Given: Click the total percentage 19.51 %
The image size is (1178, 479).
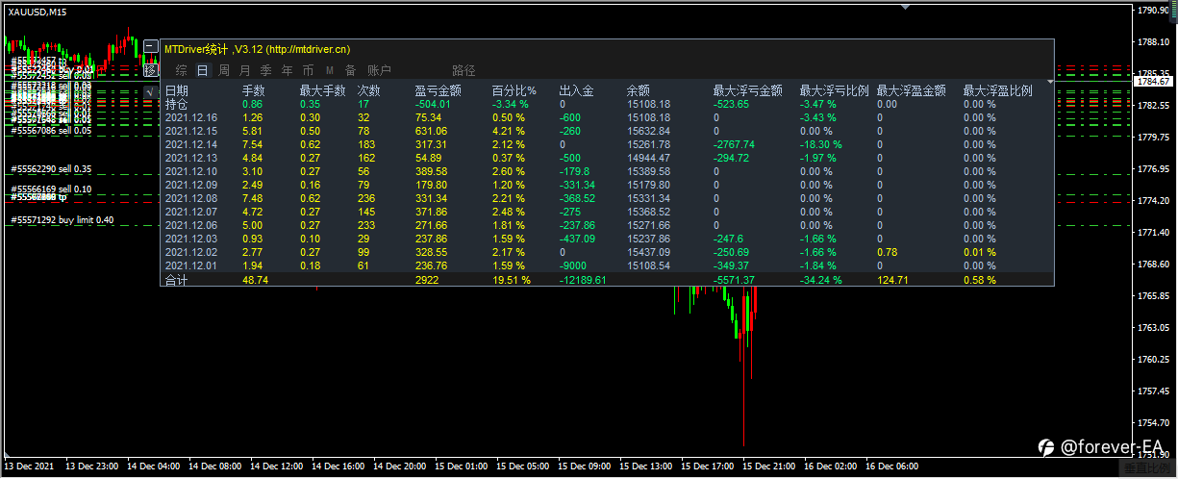Looking at the screenshot, I should coord(511,280).
